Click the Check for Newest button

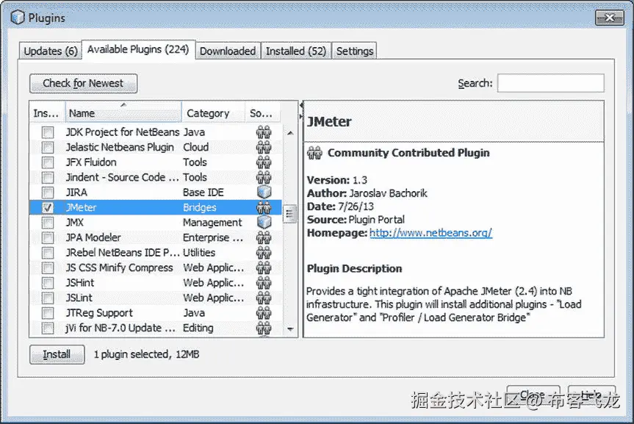[x=83, y=83]
